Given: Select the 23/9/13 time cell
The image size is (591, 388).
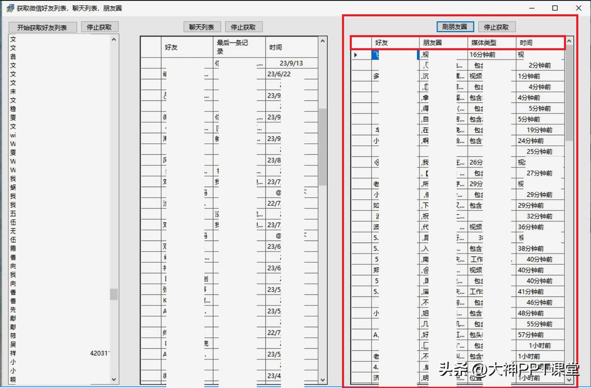Looking at the screenshot, I should [291, 63].
